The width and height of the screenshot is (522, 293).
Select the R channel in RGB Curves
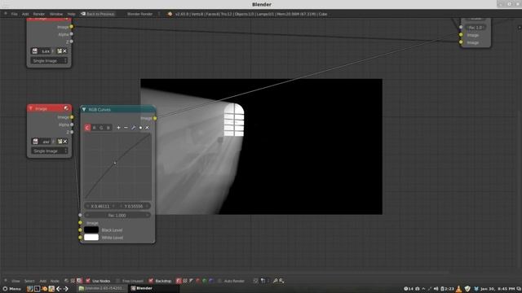(x=95, y=128)
